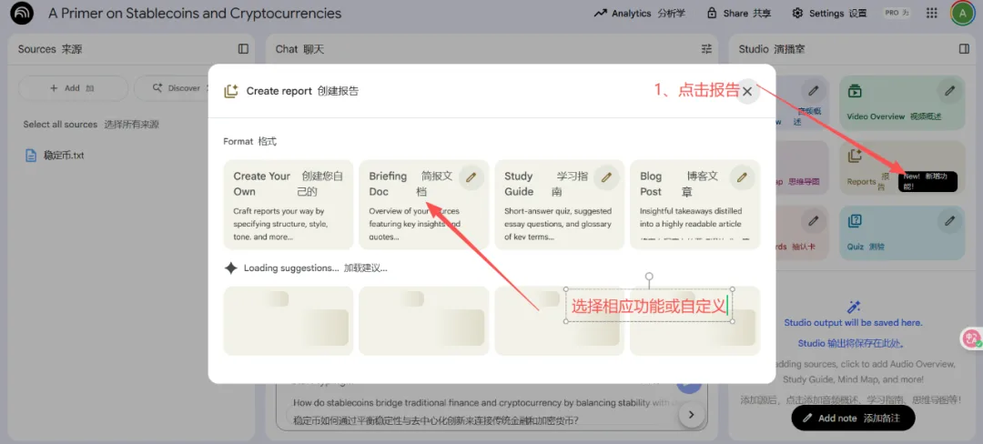Open the Quiz tile in Studio

pyautogui.click(x=902, y=233)
